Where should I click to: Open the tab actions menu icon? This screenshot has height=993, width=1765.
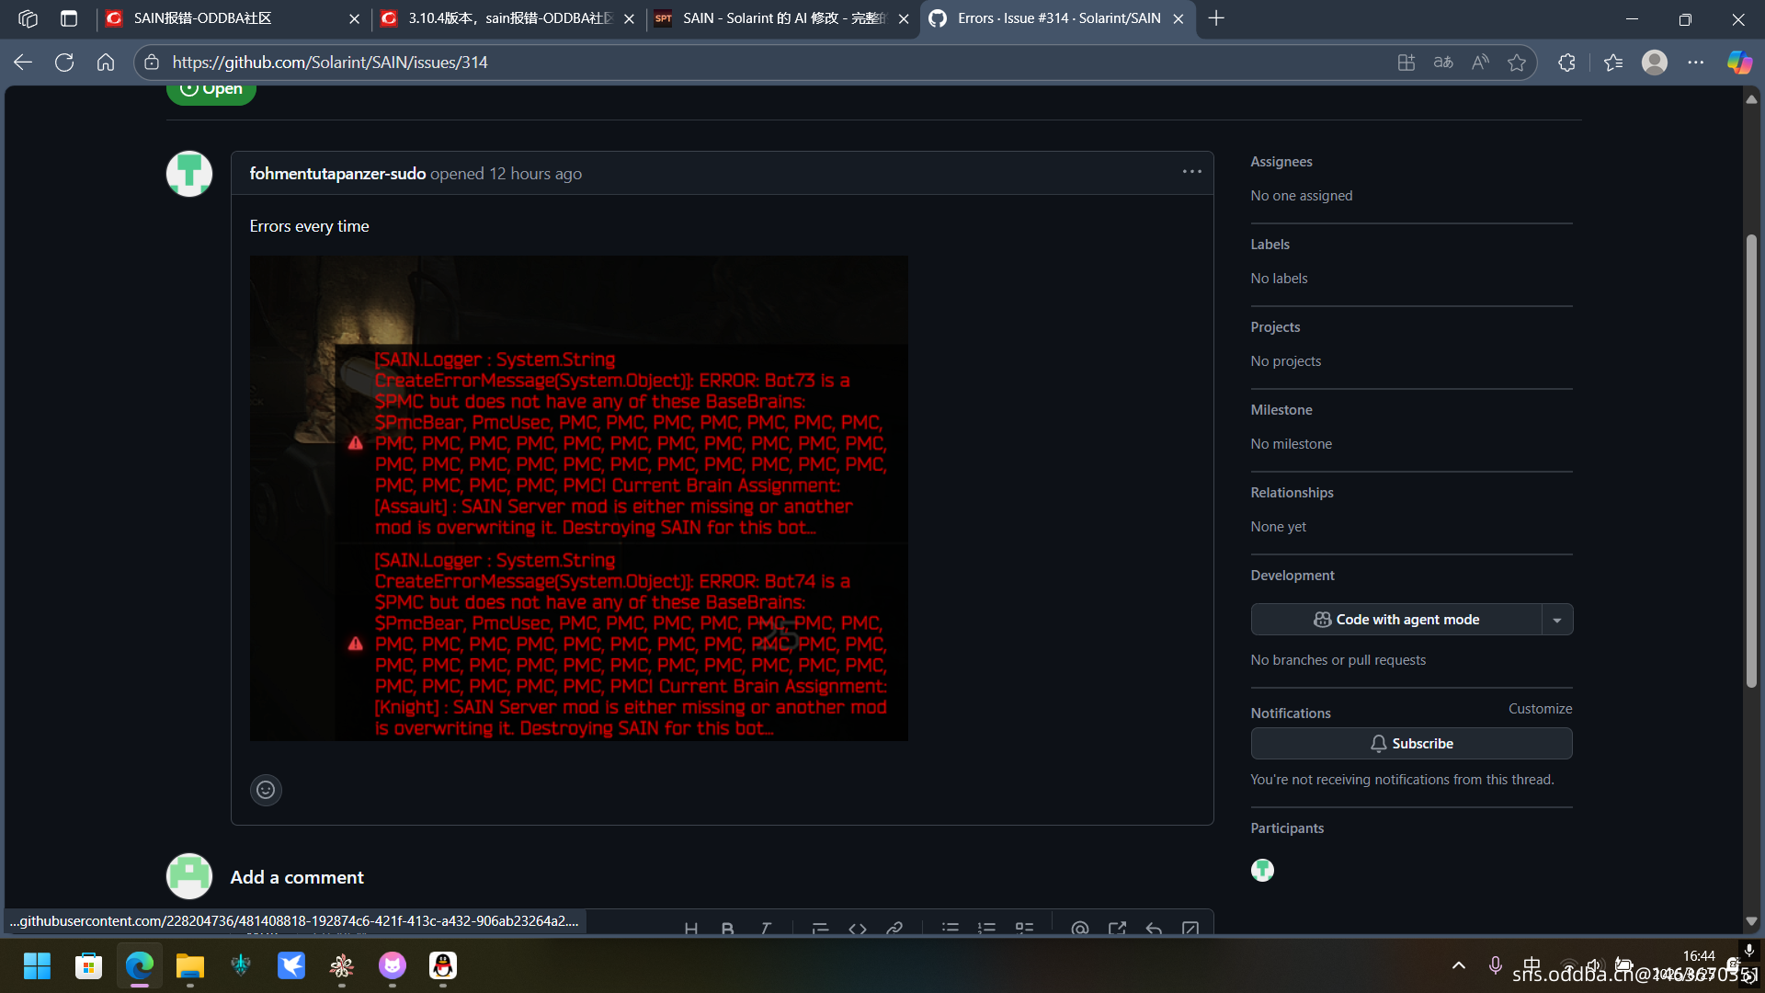click(x=69, y=18)
